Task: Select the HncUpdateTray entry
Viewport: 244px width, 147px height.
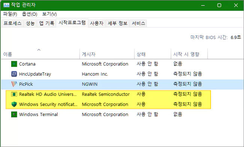Action: click(x=35, y=74)
